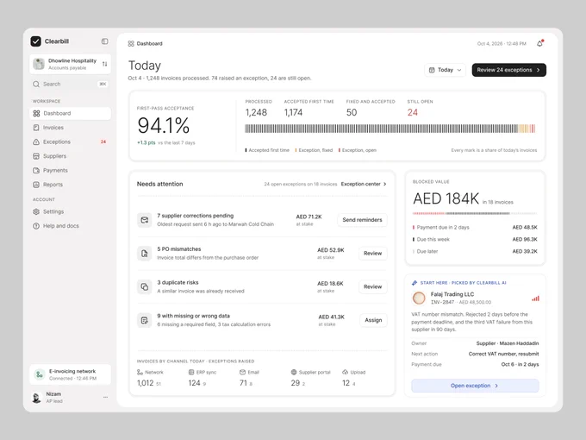The width and height of the screenshot is (586, 440).
Task: Click the blocked value progress bar
Action: (x=475, y=213)
